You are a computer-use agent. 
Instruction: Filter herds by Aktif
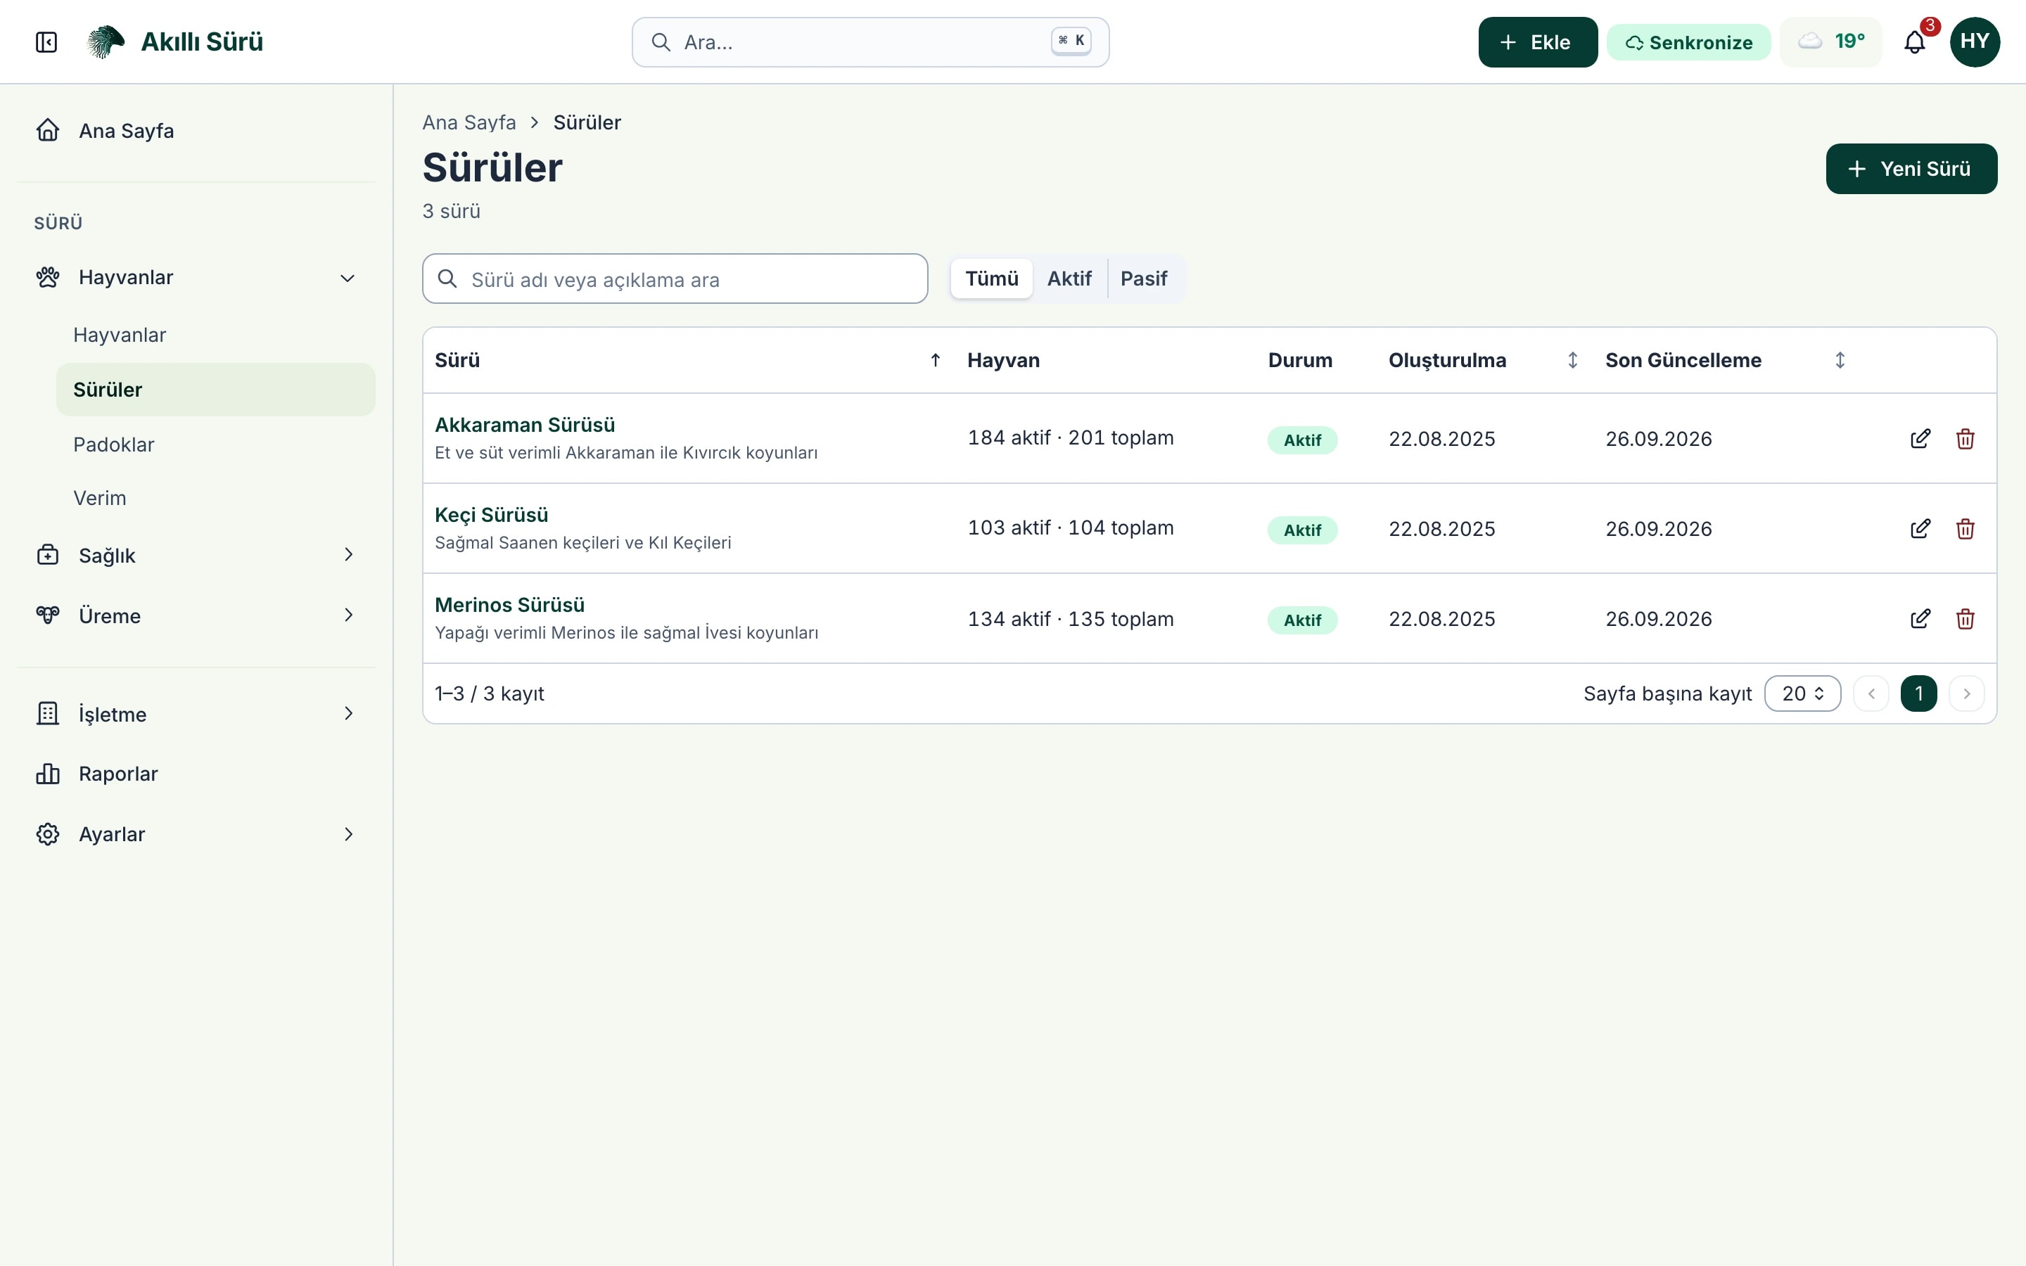1069,279
